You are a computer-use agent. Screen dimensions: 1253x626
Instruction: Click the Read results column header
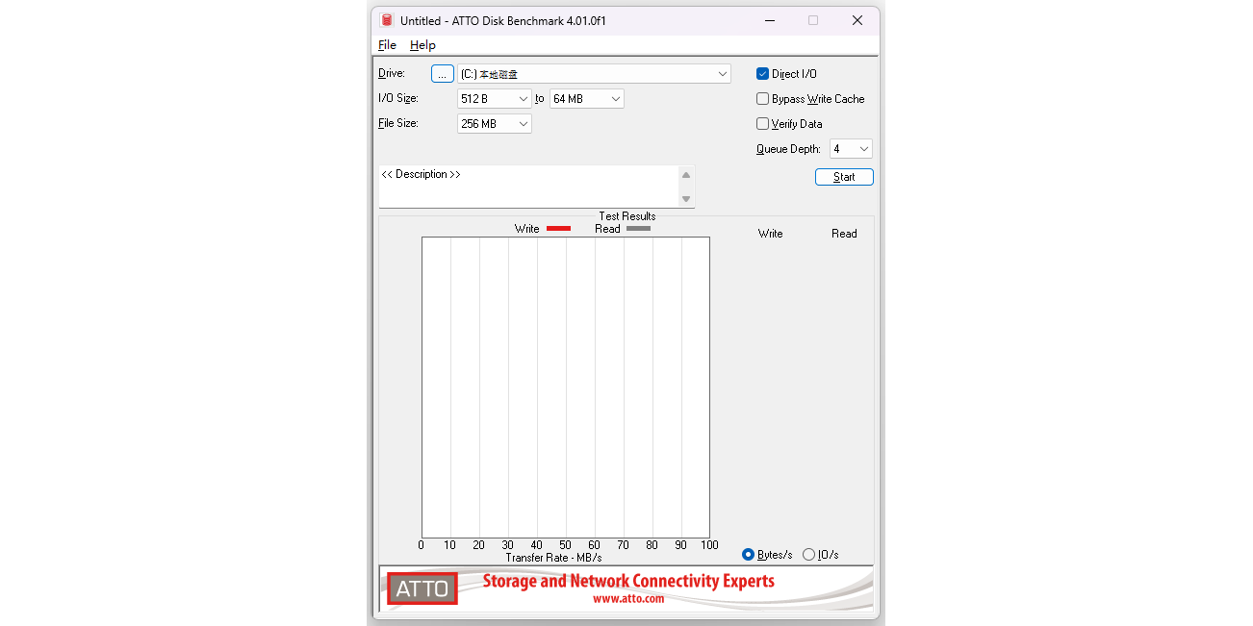coord(844,234)
